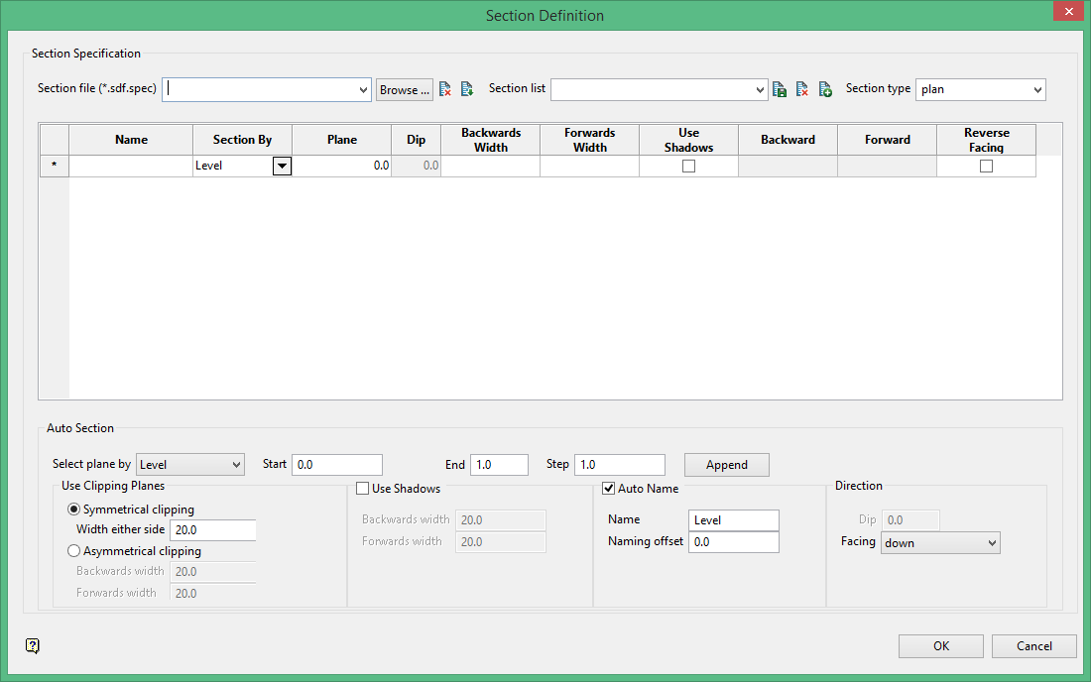Open the Facing dropdown

(940, 543)
